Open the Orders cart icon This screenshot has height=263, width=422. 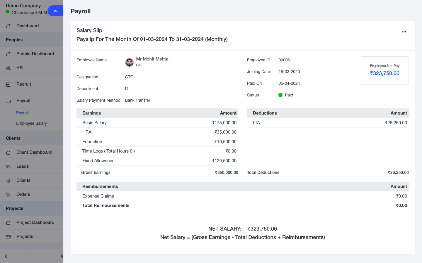[x=8, y=195]
